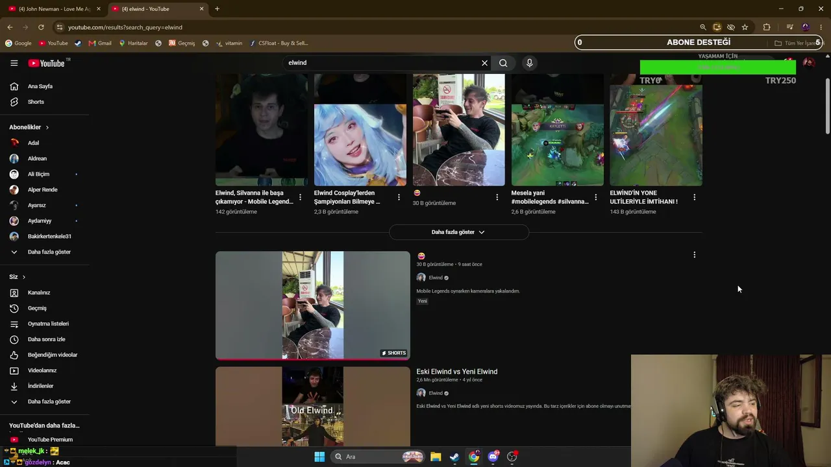
Task: Click the browser address bar URL
Action: click(x=125, y=27)
